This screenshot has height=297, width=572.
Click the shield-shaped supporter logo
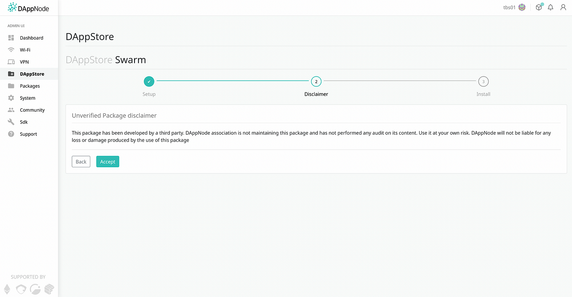pyautogui.click(x=21, y=289)
